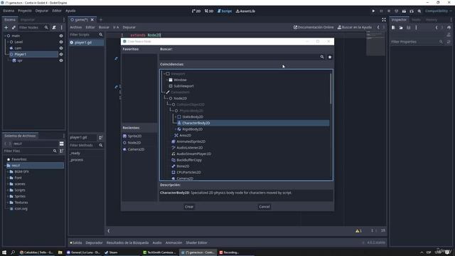Click the search magnifier in node dialog
The width and height of the screenshot is (455, 256).
(x=322, y=57)
